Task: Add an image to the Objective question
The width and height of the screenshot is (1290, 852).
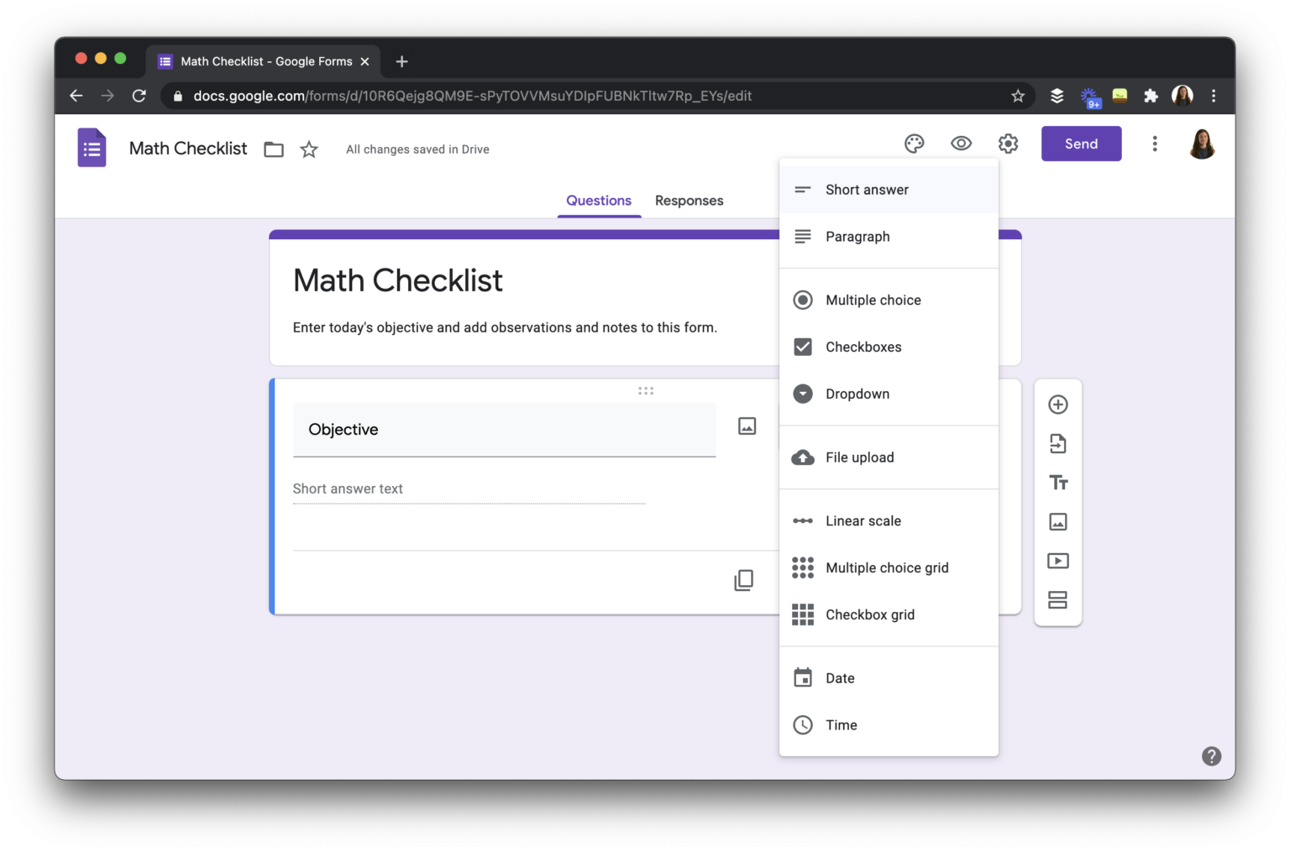Action: (x=747, y=426)
